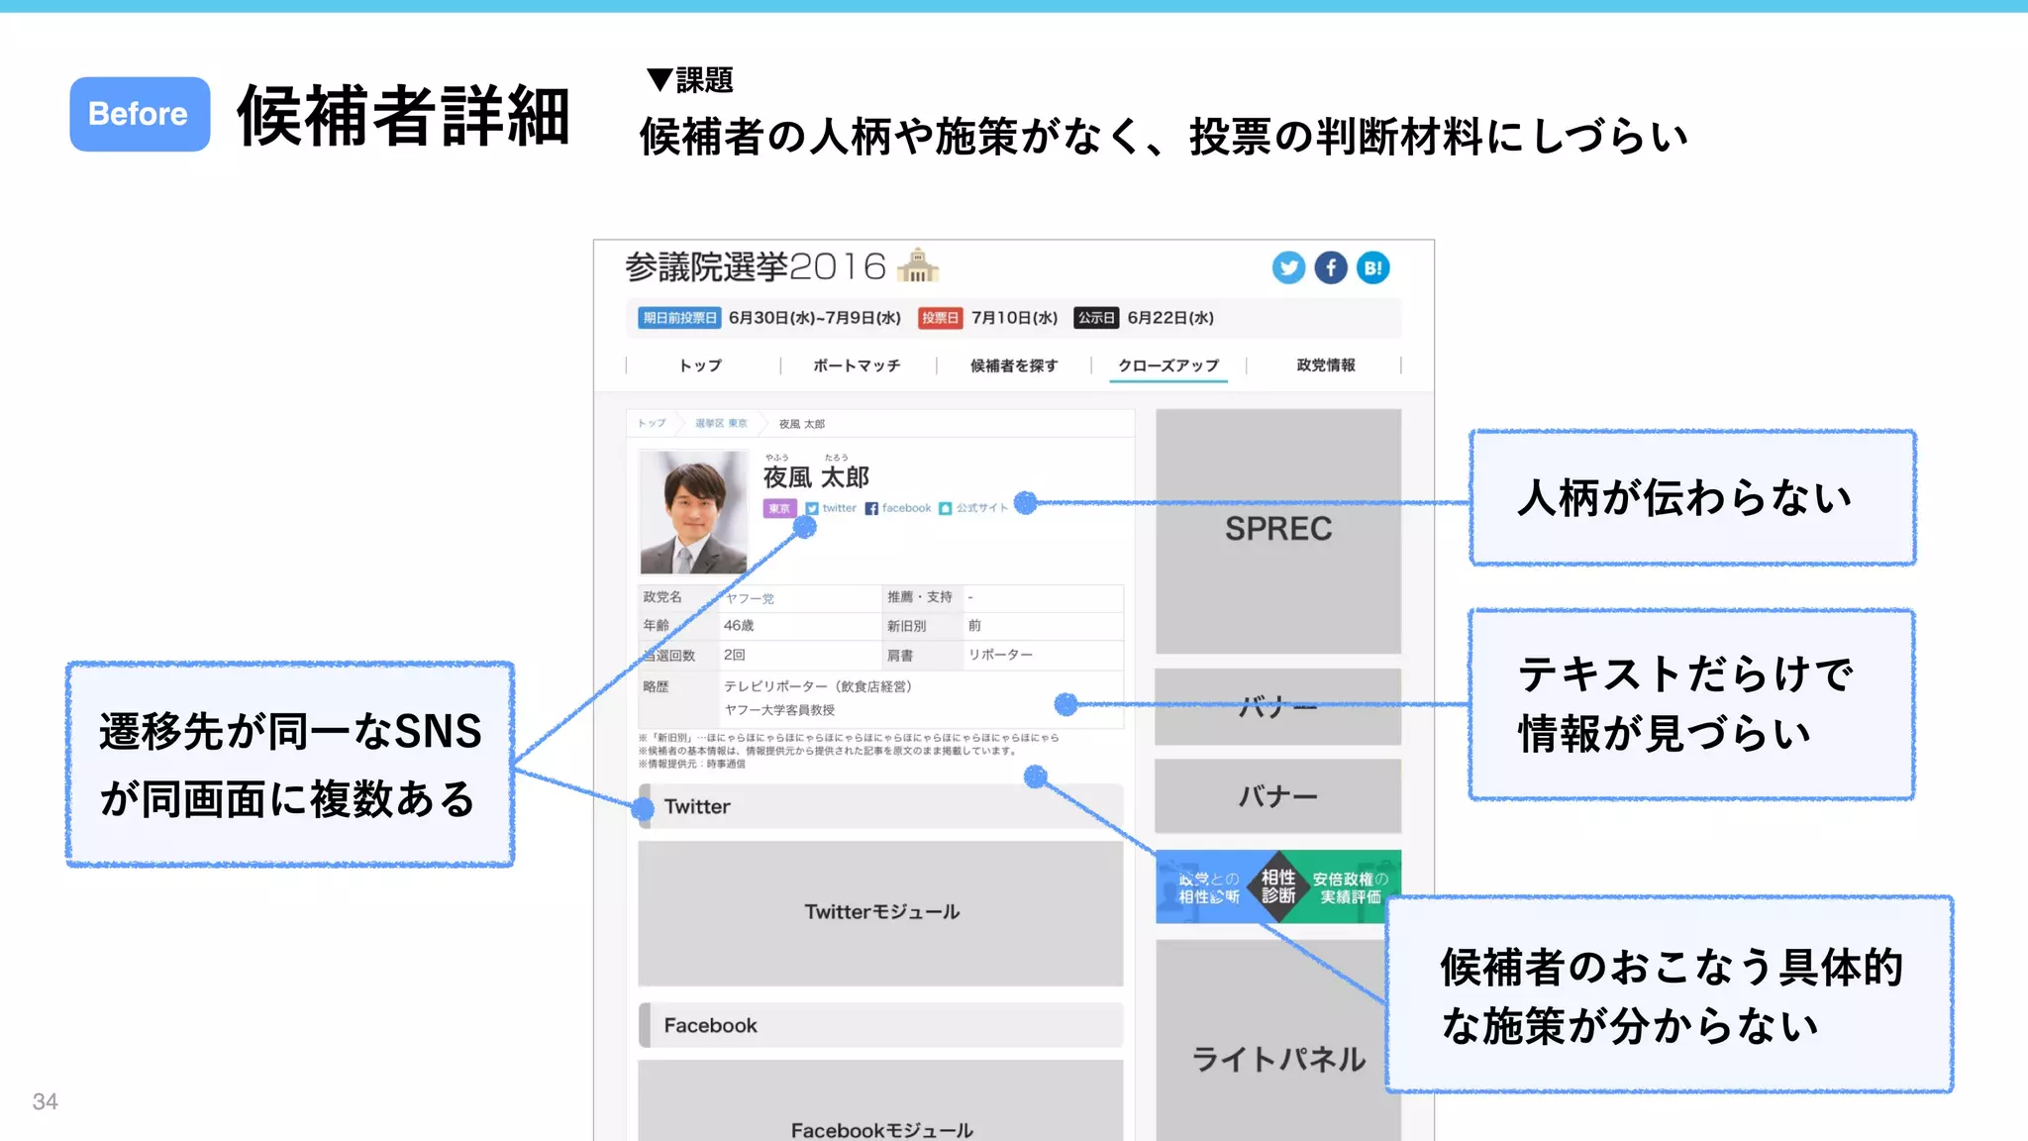Click the テレビリポーター（飲食店経営） career text

click(x=818, y=686)
